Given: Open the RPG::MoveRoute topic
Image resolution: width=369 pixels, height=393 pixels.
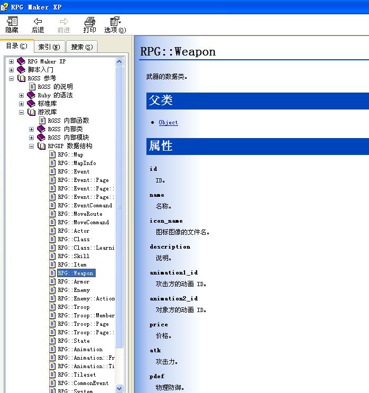Looking at the screenshot, I should (80, 214).
